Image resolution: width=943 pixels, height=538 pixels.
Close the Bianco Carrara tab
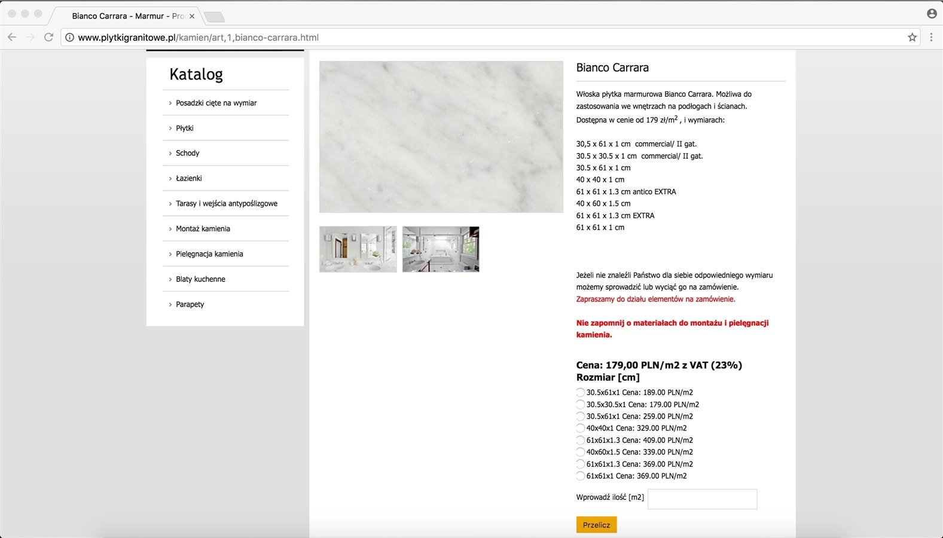[x=192, y=16]
